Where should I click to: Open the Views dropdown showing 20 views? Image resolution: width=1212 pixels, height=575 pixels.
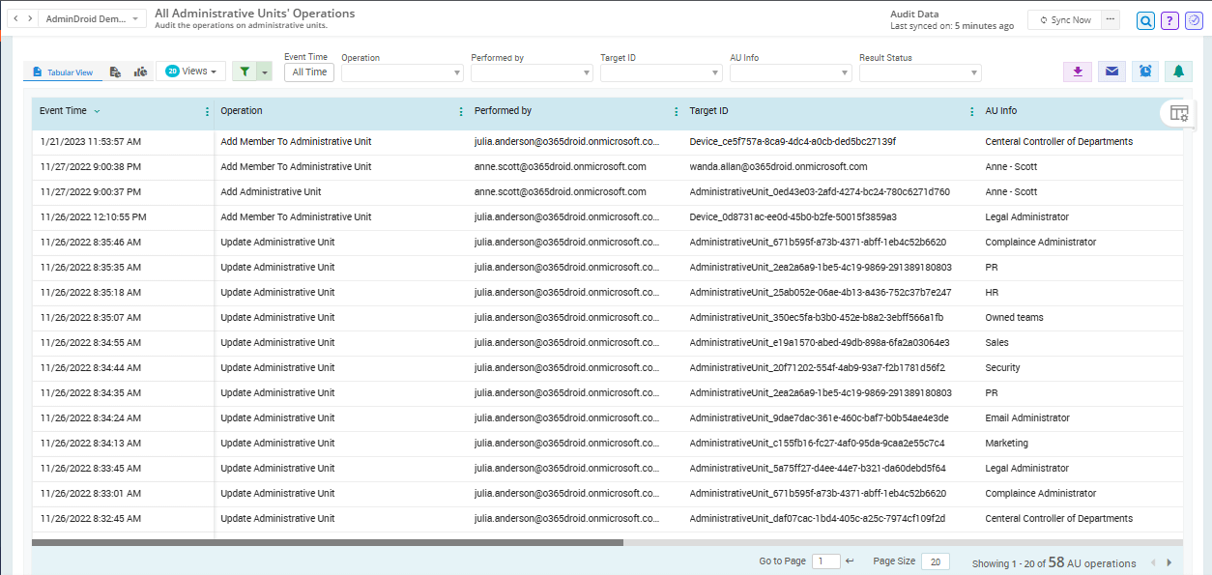pos(189,72)
